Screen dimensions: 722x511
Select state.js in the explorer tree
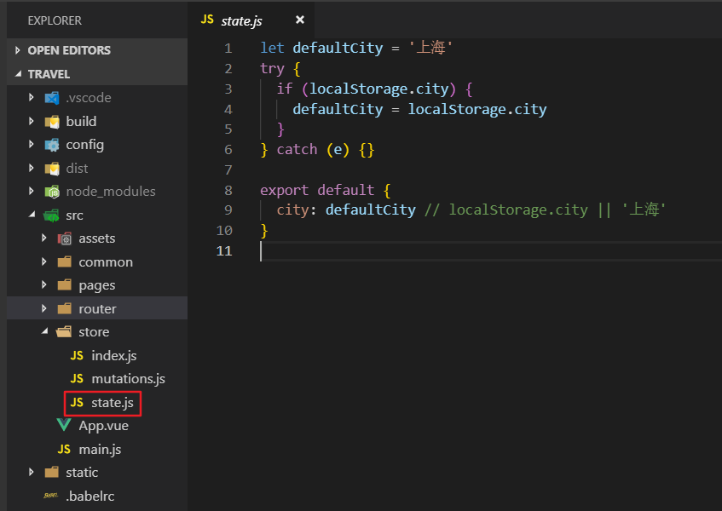102,403
